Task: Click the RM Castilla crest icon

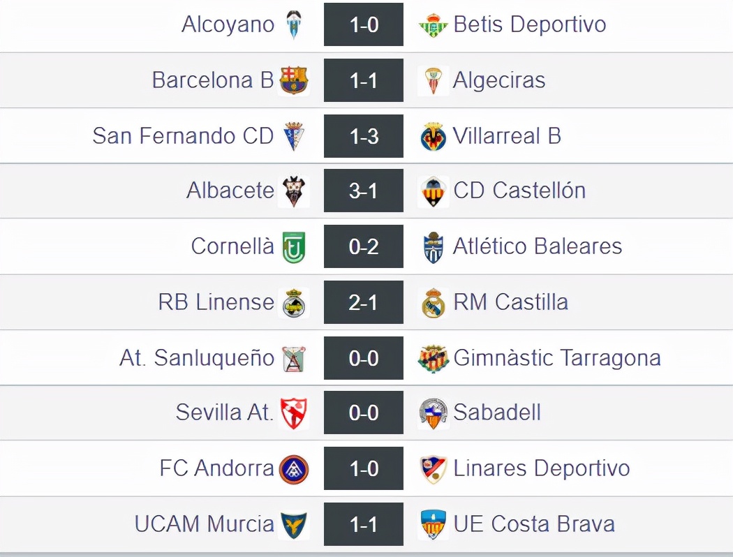Action: pyautogui.click(x=433, y=302)
